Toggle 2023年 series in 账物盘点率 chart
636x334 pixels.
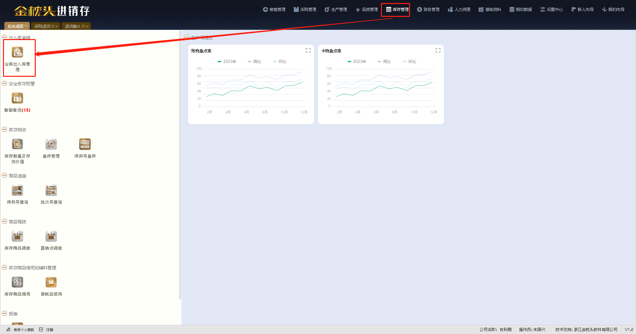point(227,62)
